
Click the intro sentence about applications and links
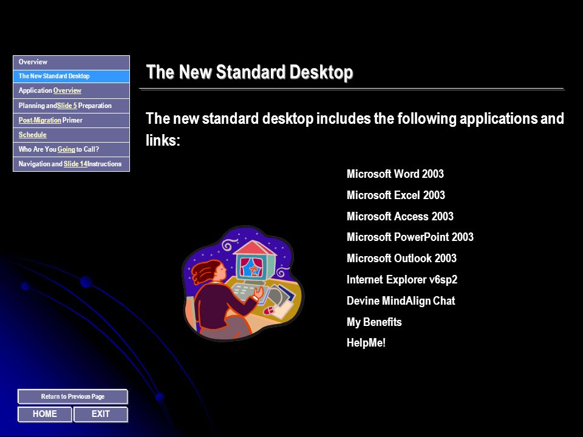point(355,129)
